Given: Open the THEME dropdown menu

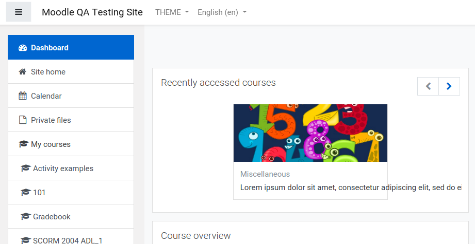Looking at the screenshot, I should (172, 12).
